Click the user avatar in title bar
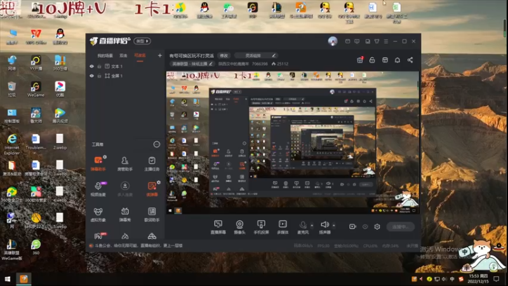The height and width of the screenshot is (286, 508). [x=333, y=41]
